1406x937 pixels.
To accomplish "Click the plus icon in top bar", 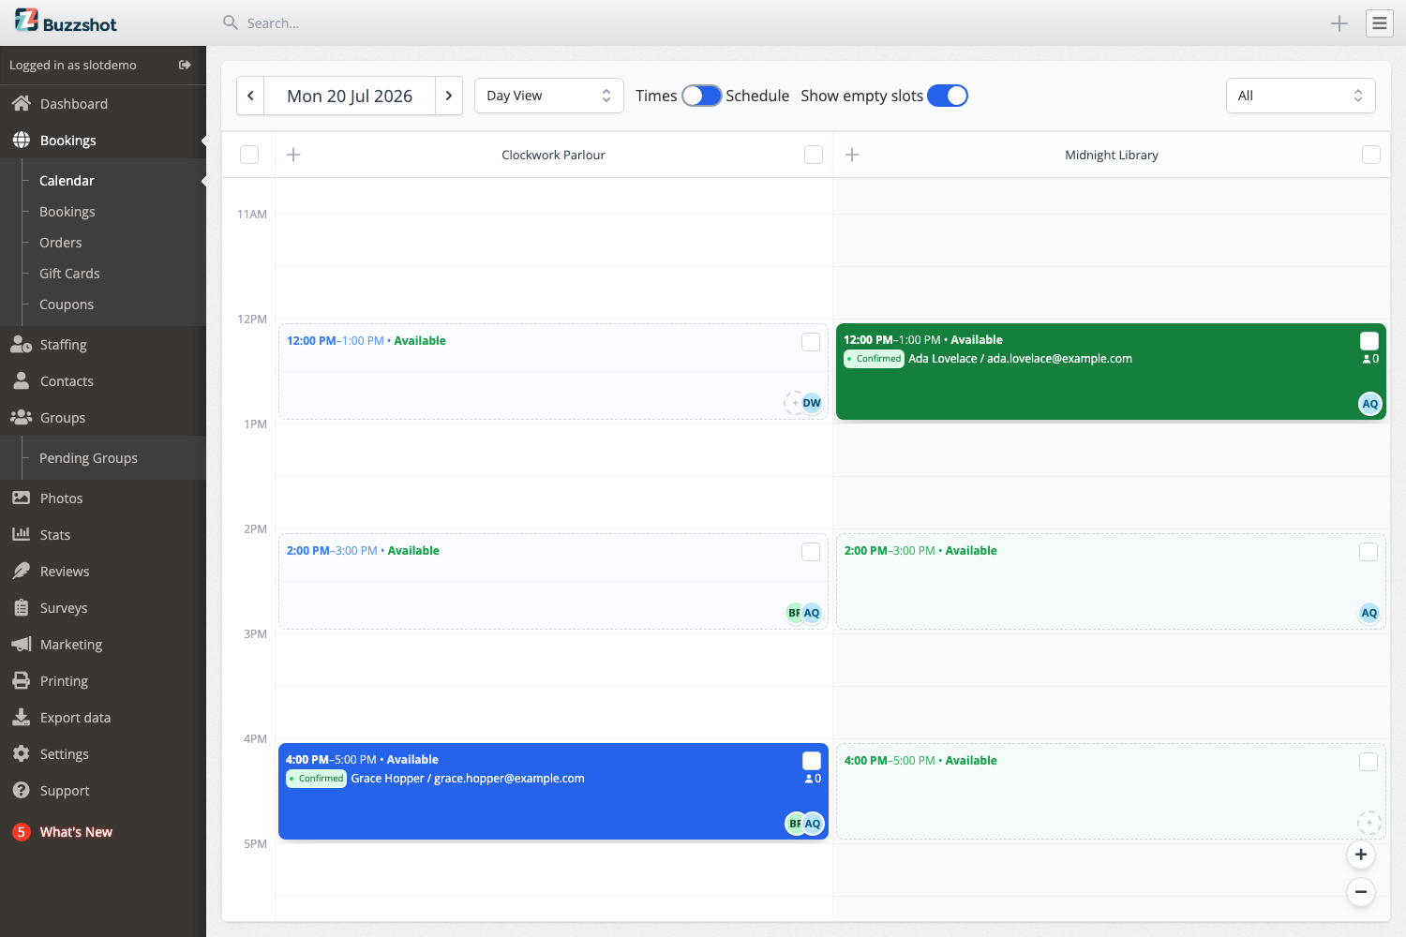I will coord(1339,23).
